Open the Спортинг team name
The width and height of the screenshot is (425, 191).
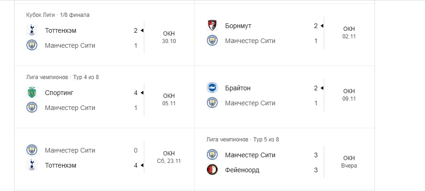pos(59,93)
